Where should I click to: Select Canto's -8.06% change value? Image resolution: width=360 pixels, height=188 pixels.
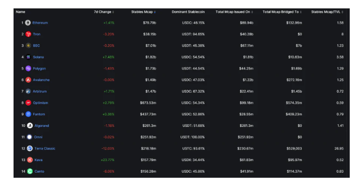pyautogui.click(x=109, y=171)
